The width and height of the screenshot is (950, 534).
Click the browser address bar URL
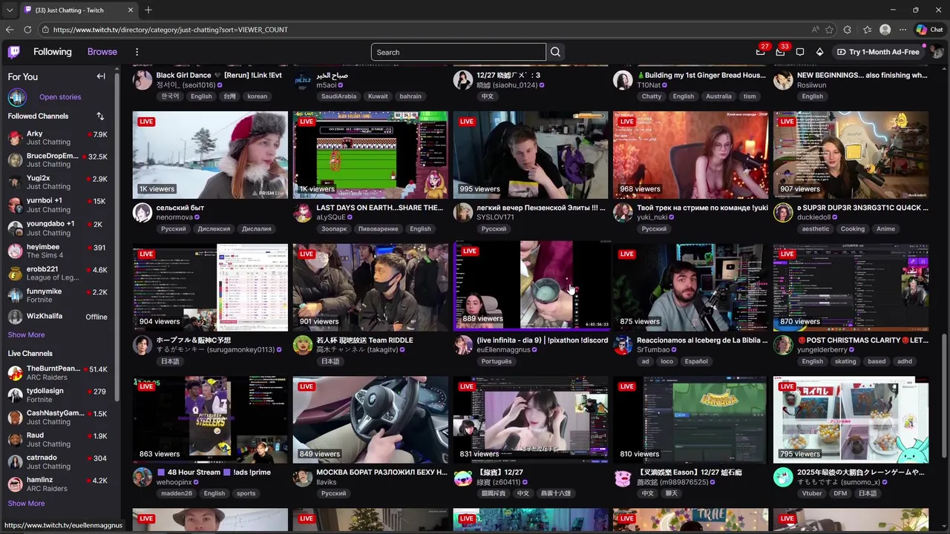[171, 30]
